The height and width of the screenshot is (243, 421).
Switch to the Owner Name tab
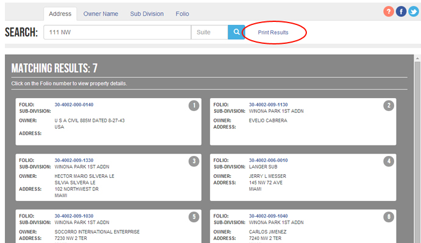pyautogui.click(x=101, y=14)
